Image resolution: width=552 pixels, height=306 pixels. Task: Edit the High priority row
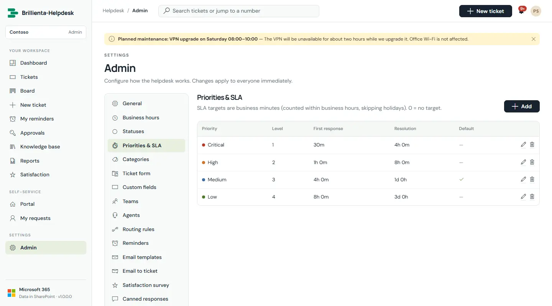523,162
